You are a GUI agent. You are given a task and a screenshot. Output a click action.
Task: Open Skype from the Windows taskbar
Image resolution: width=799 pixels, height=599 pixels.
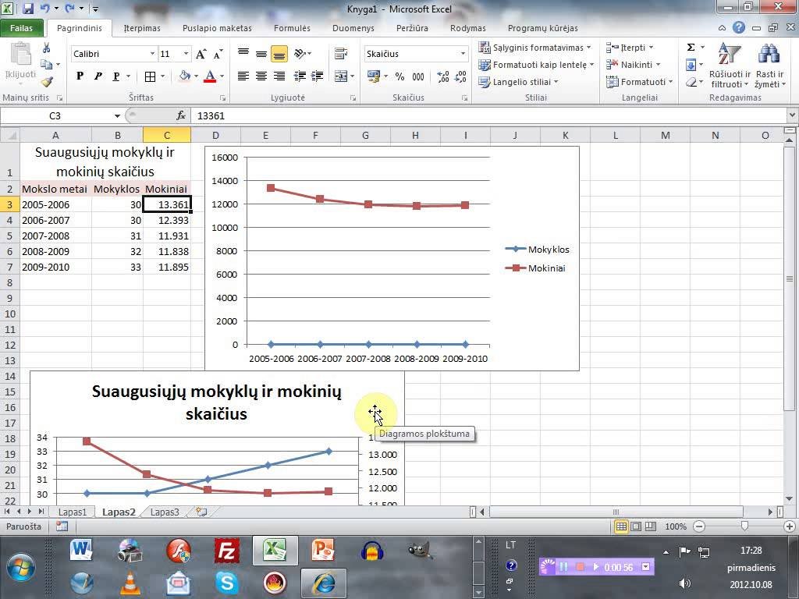(227, 582)
